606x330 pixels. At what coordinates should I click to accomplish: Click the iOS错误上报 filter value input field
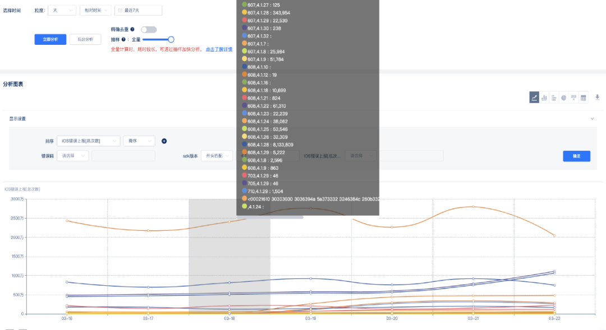(412, 156)
